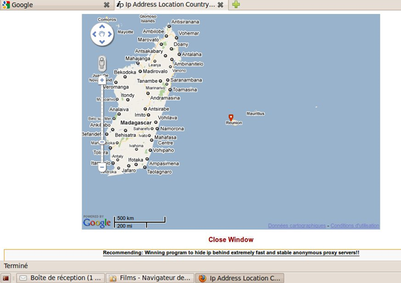Open a new tab with green plus
The image size is (401, 283).
tap(236, 5)
